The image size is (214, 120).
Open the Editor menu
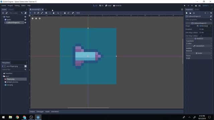coord(23,6)
